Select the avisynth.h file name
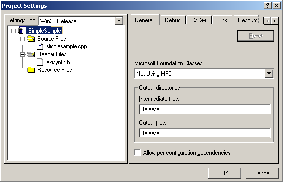 [x=58, y=62]
